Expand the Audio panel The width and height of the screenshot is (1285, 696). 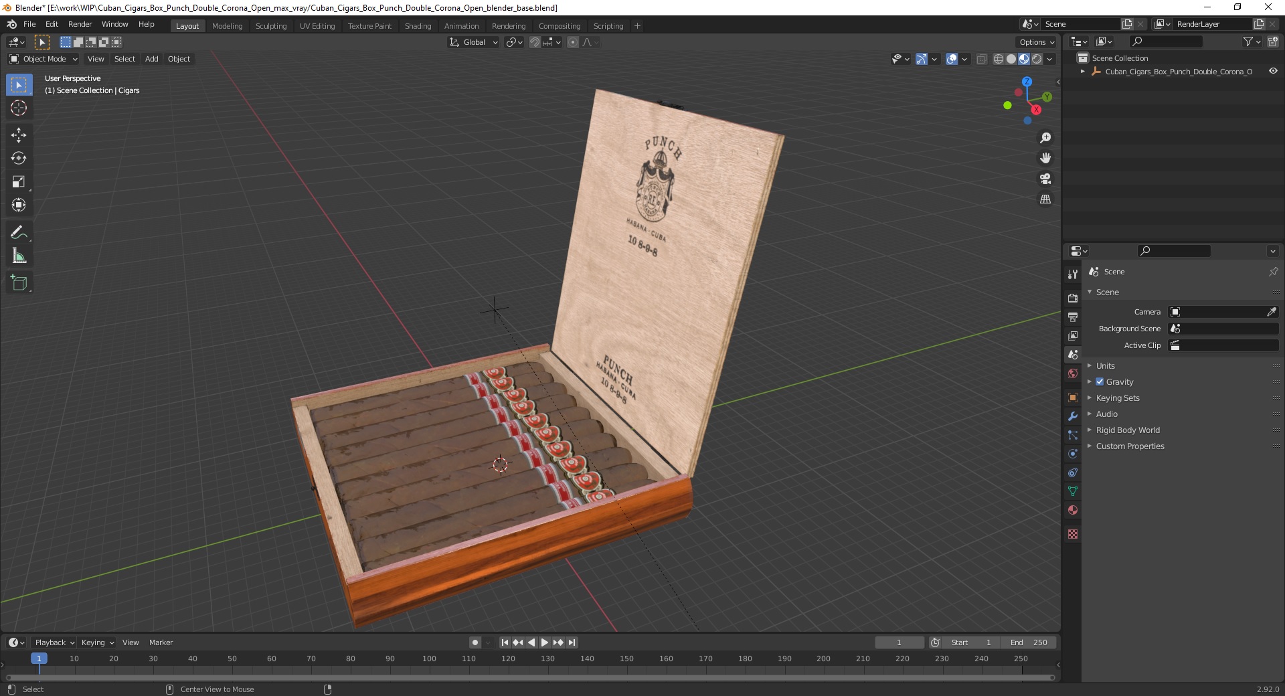1106,414
